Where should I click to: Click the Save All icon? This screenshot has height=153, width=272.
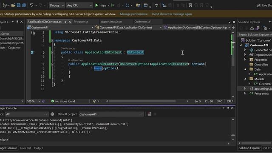[x=24, y=5]
